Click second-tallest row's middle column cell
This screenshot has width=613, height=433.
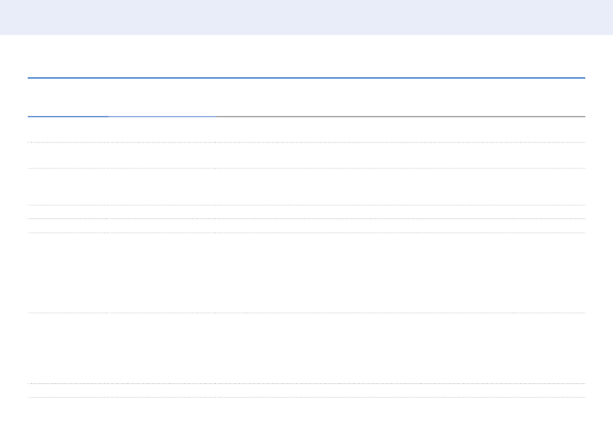[162, 349]
